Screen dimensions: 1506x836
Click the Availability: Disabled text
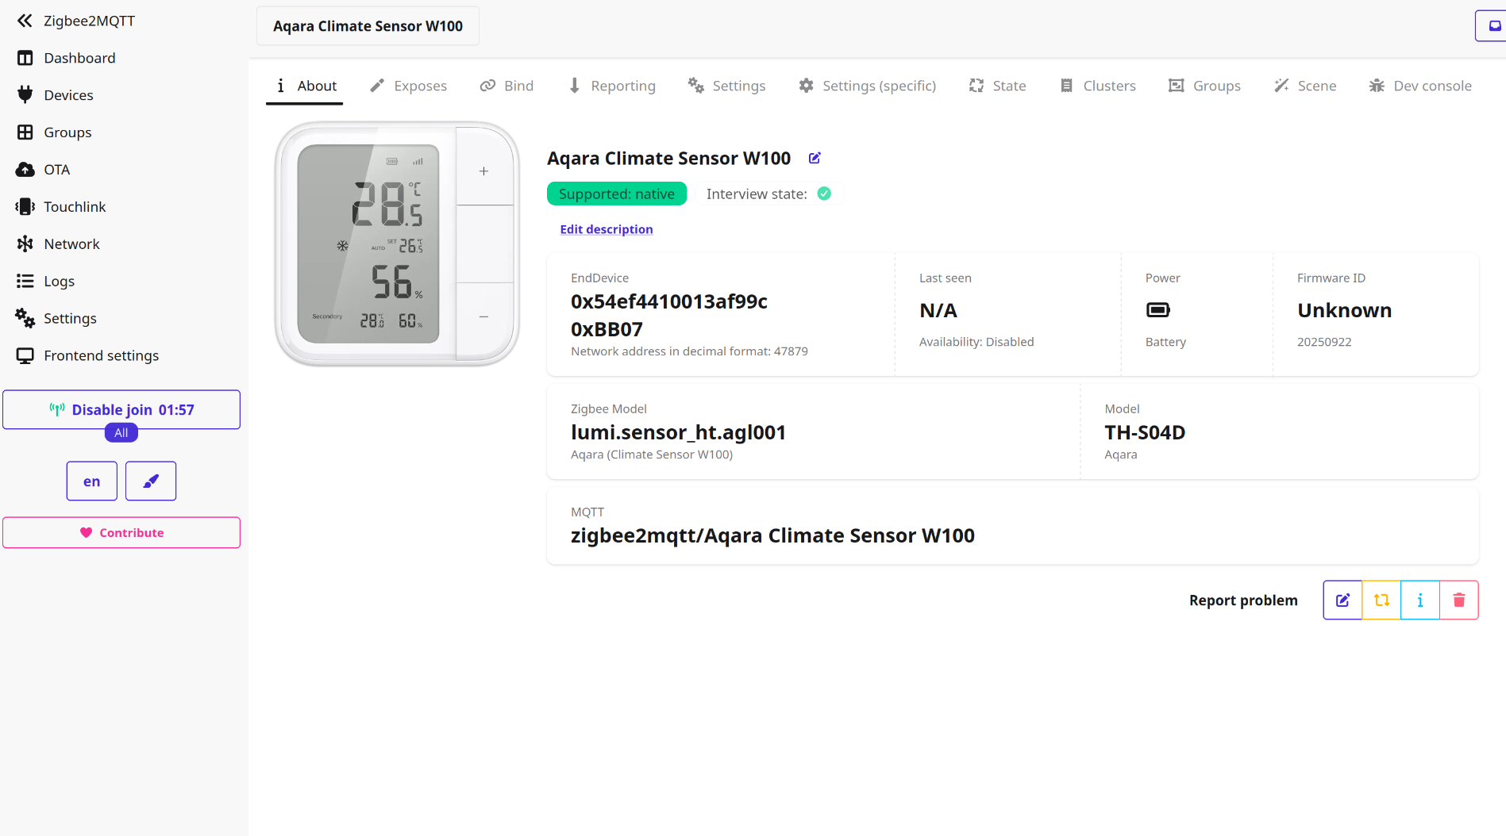(976, 342)
